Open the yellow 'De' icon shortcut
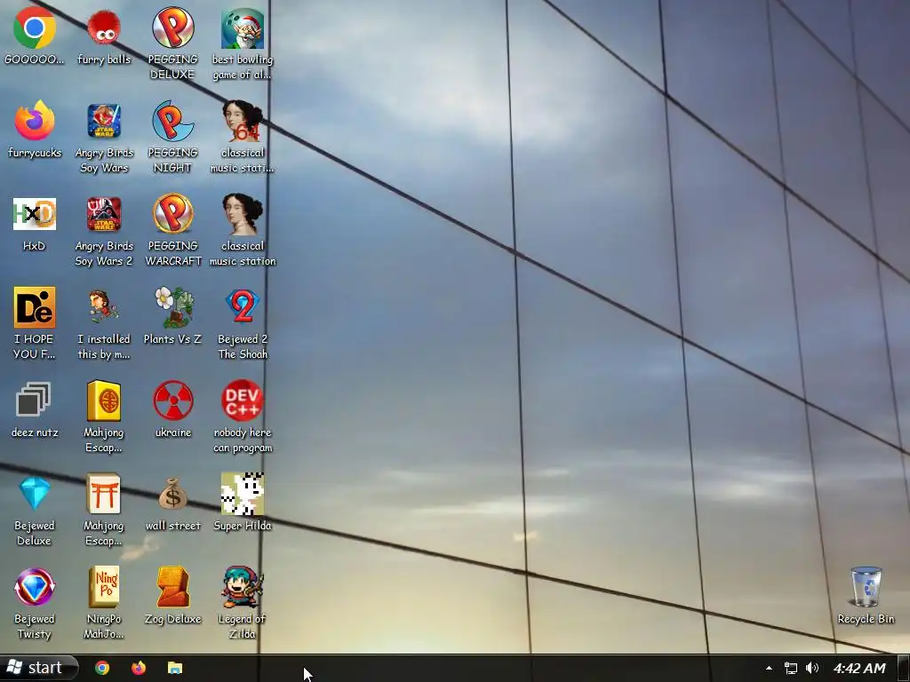This screenshot has height=682, width=910. (35, 307)
